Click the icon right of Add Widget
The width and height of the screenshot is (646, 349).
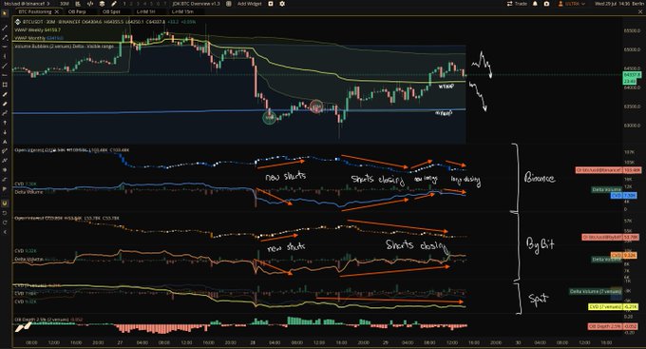271,4
